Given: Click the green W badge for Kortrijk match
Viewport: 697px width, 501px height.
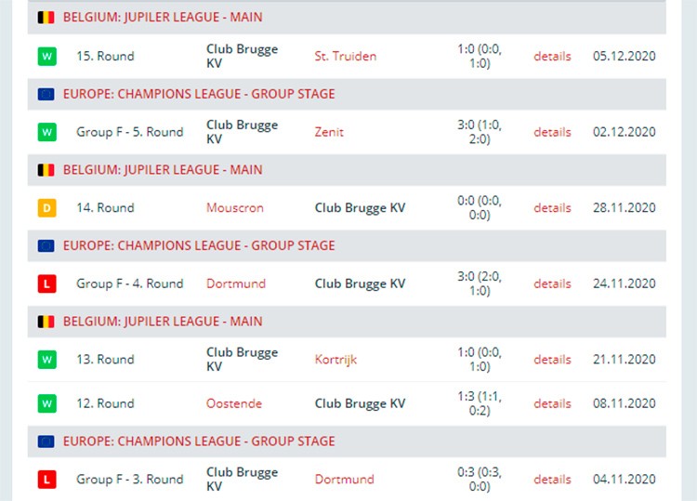Looking at the screenshot, I should (x=47, y=359).
